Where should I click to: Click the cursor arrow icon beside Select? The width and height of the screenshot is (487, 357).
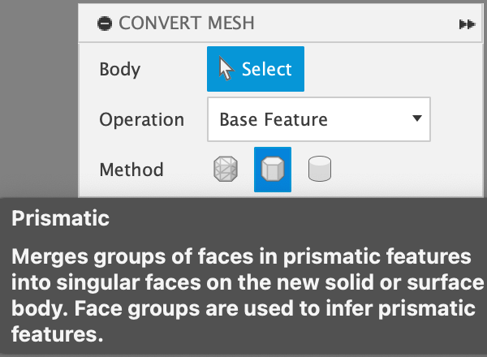click(226, 69)
